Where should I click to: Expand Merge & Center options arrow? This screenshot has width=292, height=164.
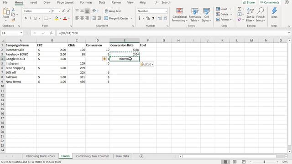point(131,18)
